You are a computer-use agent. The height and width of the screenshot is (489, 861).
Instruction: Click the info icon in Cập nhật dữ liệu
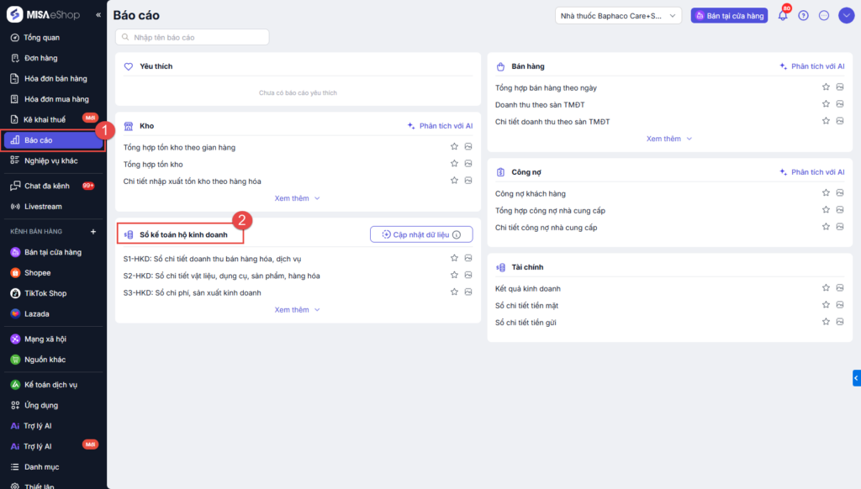(457, 234)
